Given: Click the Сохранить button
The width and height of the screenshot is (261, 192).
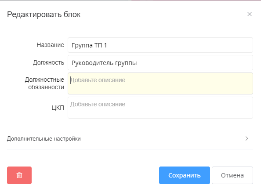Looking at the screenshot, I should coord(185,175).
